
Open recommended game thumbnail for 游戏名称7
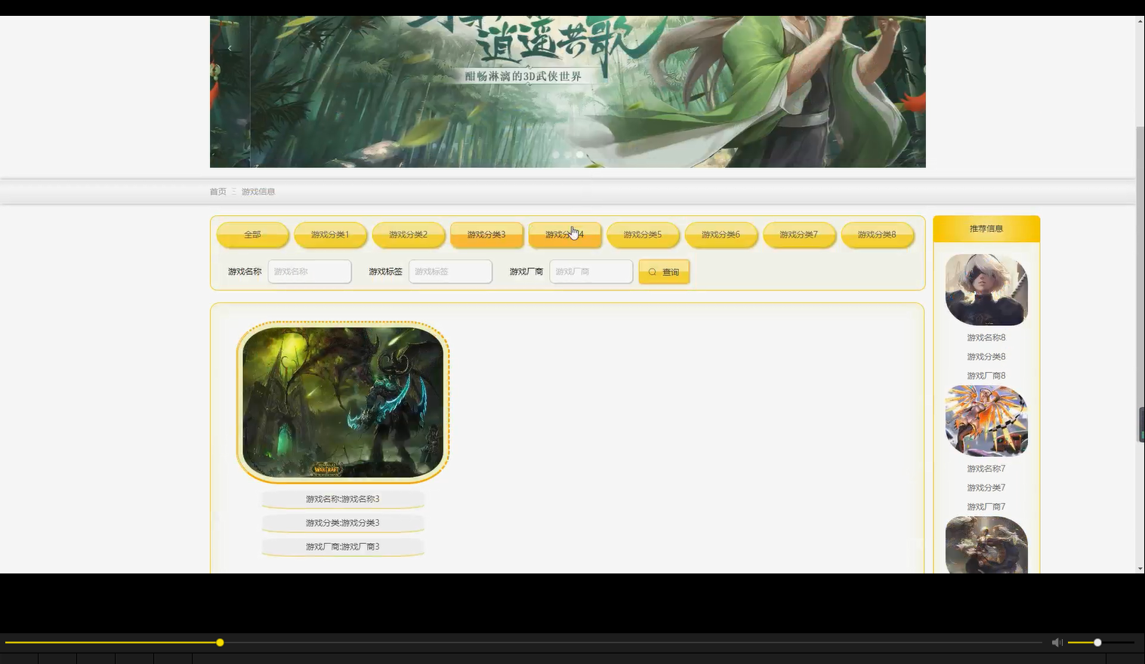pyautogui.click(x=986, y=421)
